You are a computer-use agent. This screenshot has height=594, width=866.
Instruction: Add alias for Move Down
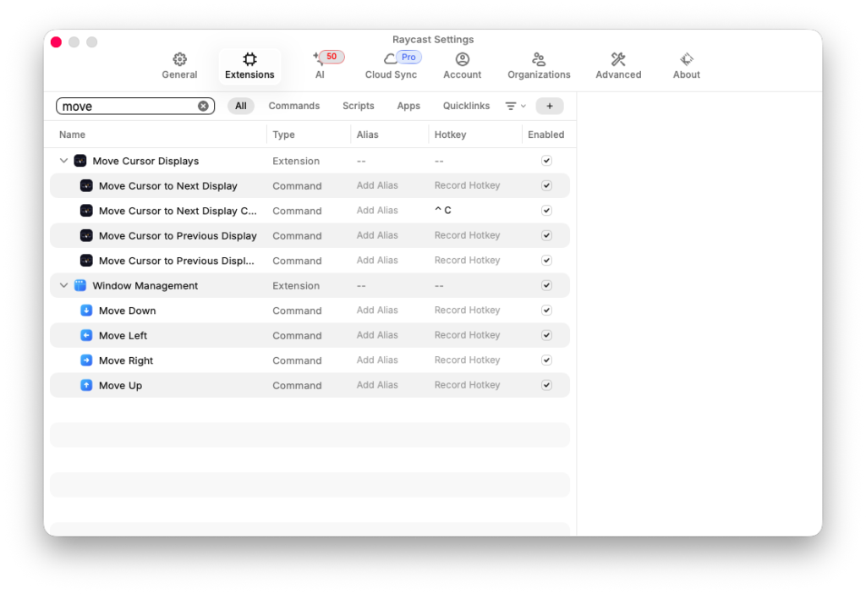tap(377, 311)
